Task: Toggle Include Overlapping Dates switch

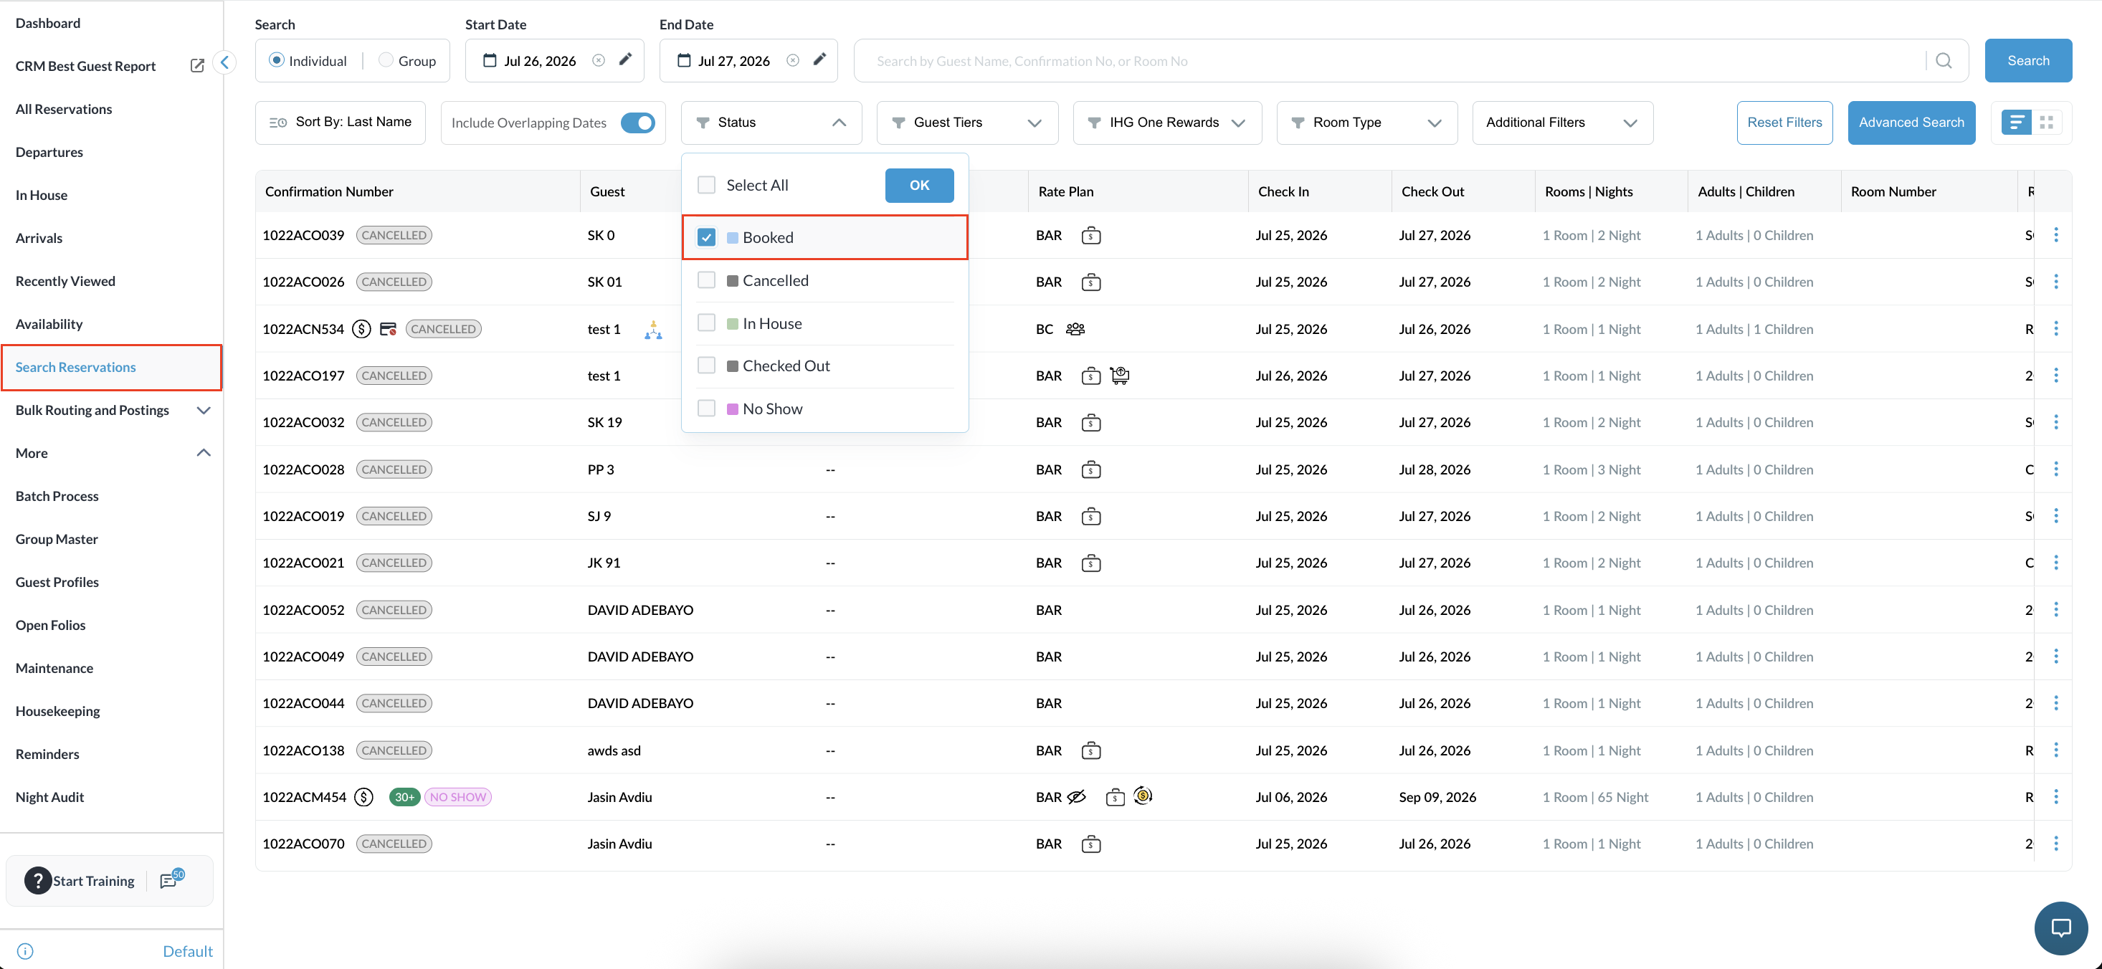Action: [637, 123]
